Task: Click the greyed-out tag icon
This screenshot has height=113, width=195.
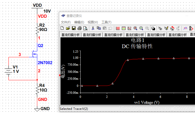Action: [178, 29]
